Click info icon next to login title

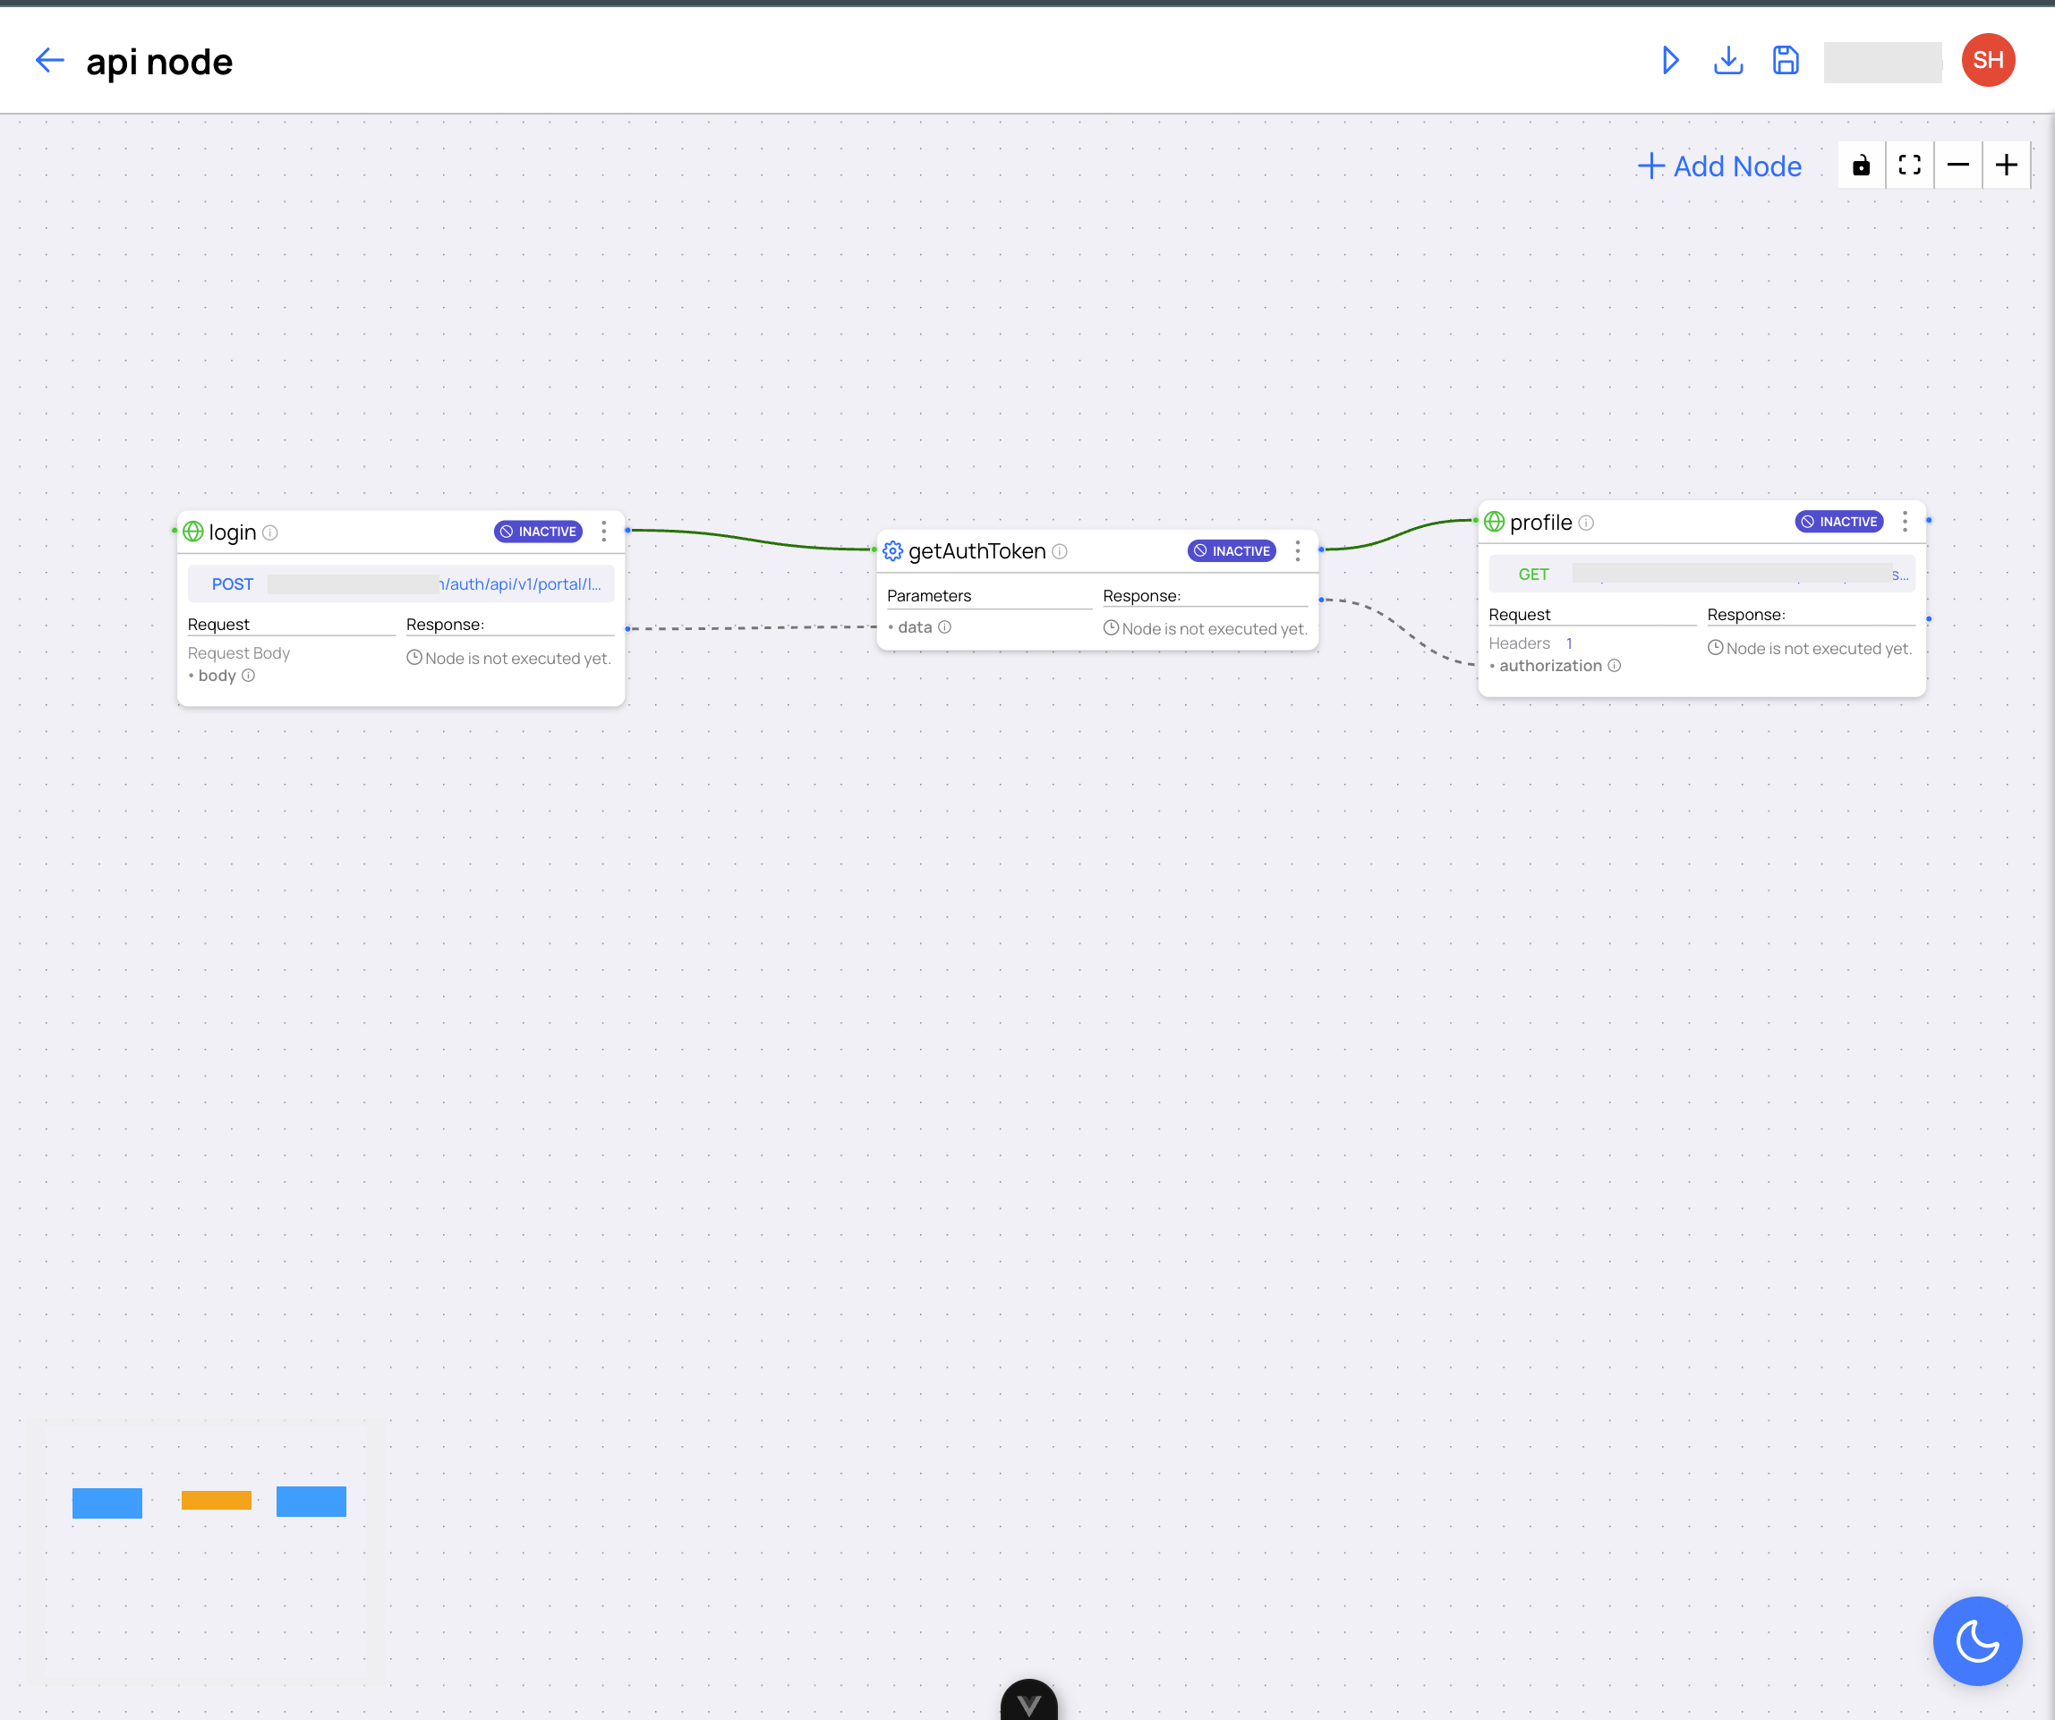(x=270, y=533)
